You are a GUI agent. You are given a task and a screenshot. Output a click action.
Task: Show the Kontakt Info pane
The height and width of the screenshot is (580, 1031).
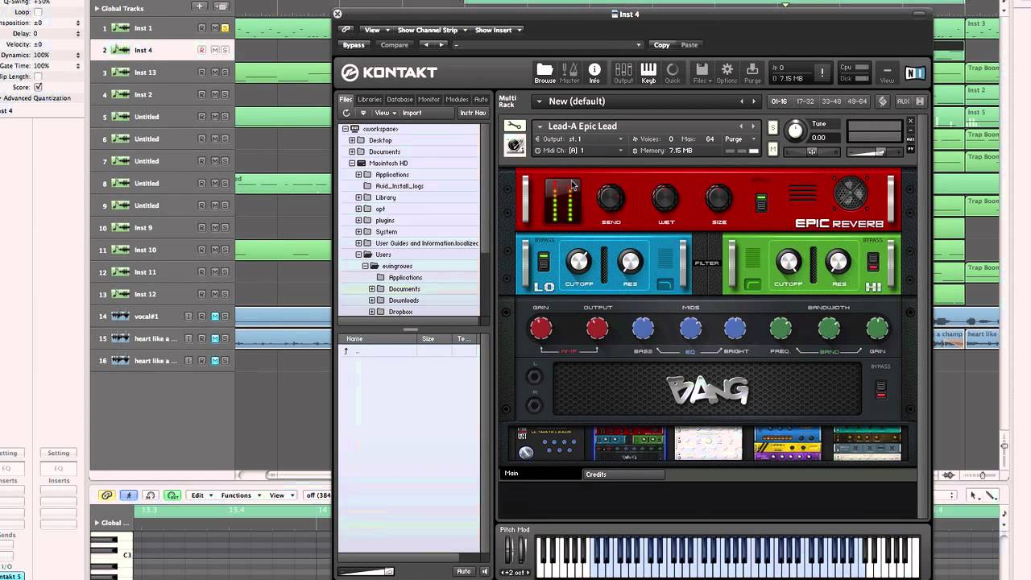594,72
